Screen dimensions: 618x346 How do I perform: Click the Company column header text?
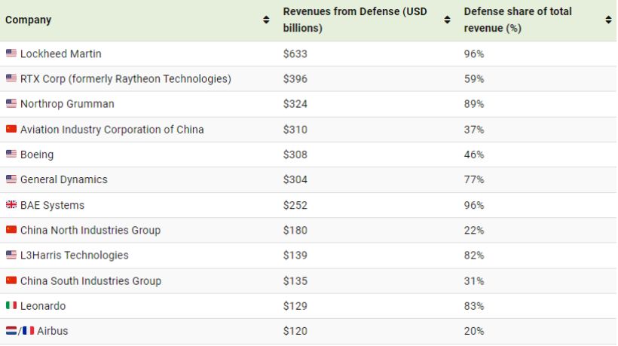tap(29, 20)
